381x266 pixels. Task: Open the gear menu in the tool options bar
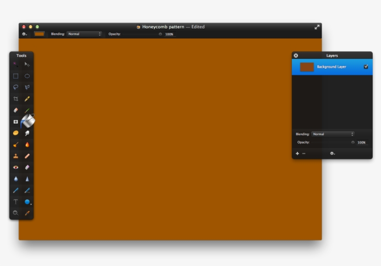[x=24, y=34]
